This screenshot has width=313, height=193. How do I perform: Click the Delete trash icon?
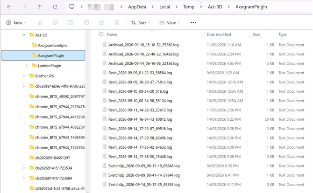(117, 22)
